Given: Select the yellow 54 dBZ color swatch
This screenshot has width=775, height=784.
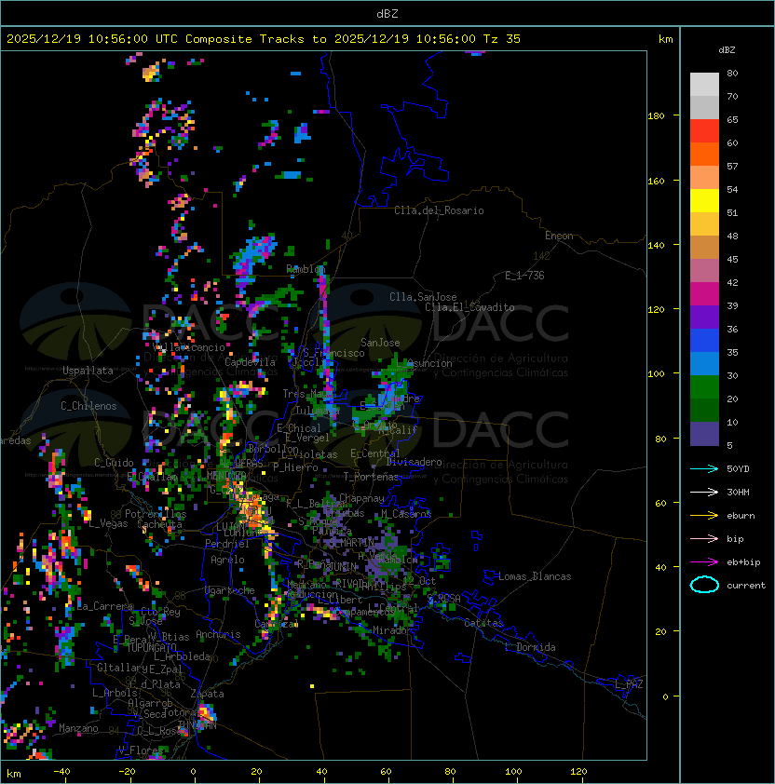Looking at the screenshot, I should [704, 200].
